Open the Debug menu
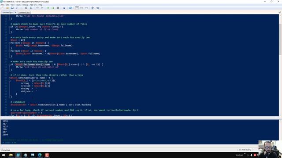Image resolution: width=282 pixels, height=158 pixels. (25, 5)
